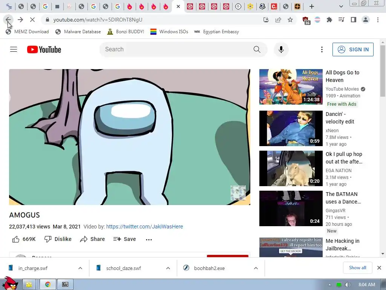386x290 pixels.
Task: Click the channel watermark in video corner
Action: coord(238,193)
